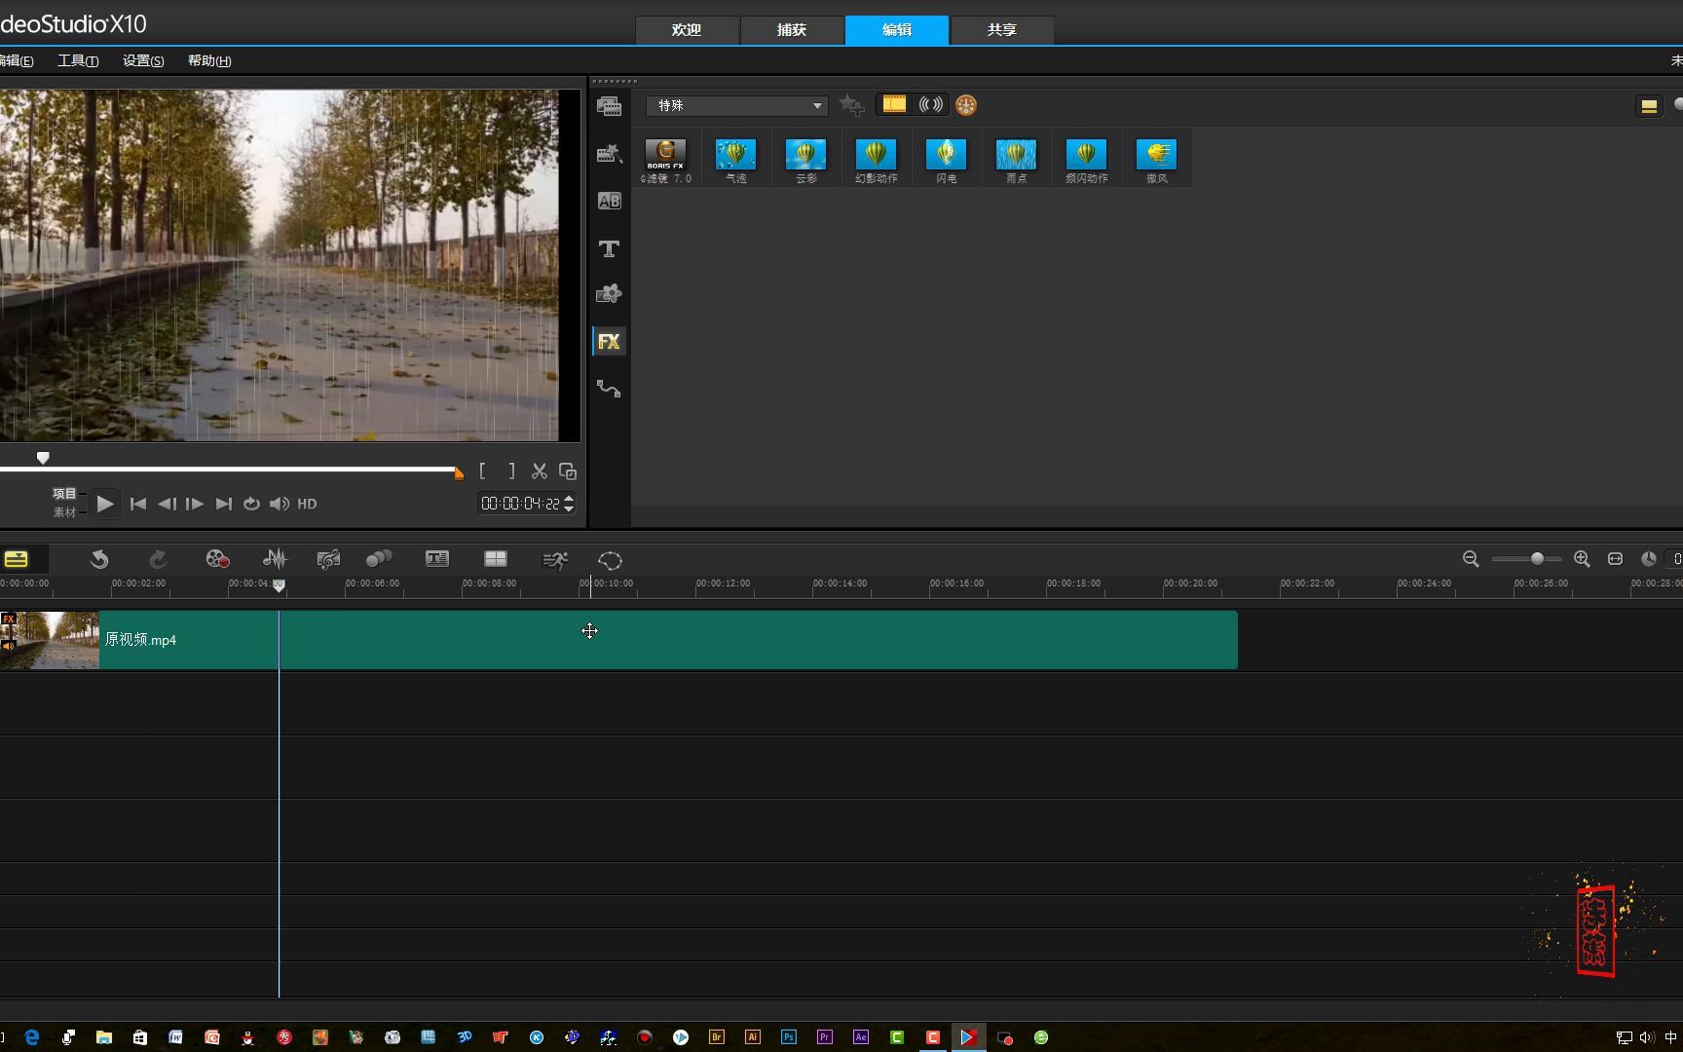Switch to the 编辑 edit tab
Viewport: 1683px width, 1052px height.
pos(897,30)
